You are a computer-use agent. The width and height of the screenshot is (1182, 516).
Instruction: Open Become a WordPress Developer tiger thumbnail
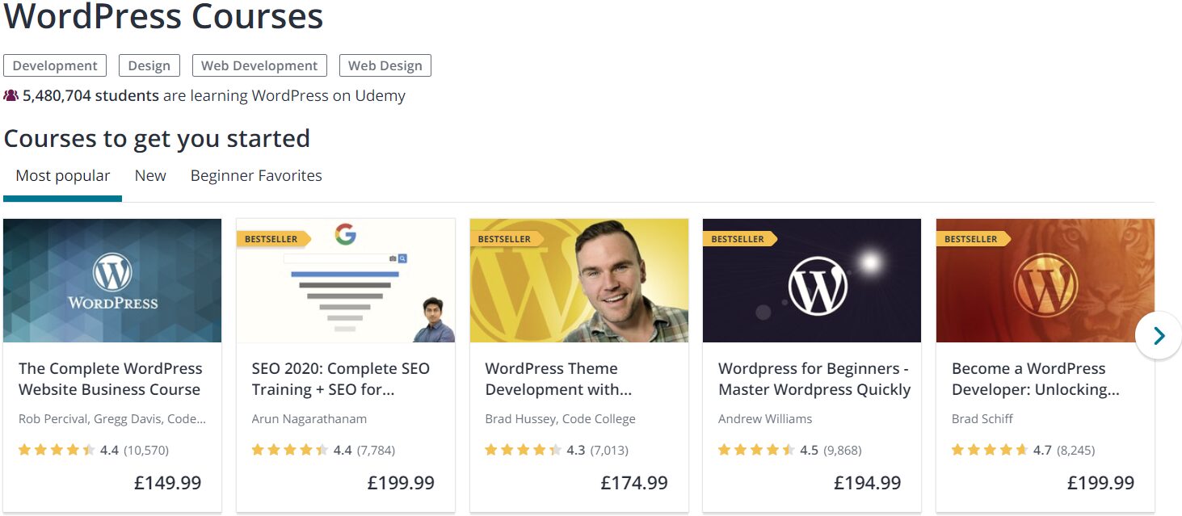[1045, 280]
